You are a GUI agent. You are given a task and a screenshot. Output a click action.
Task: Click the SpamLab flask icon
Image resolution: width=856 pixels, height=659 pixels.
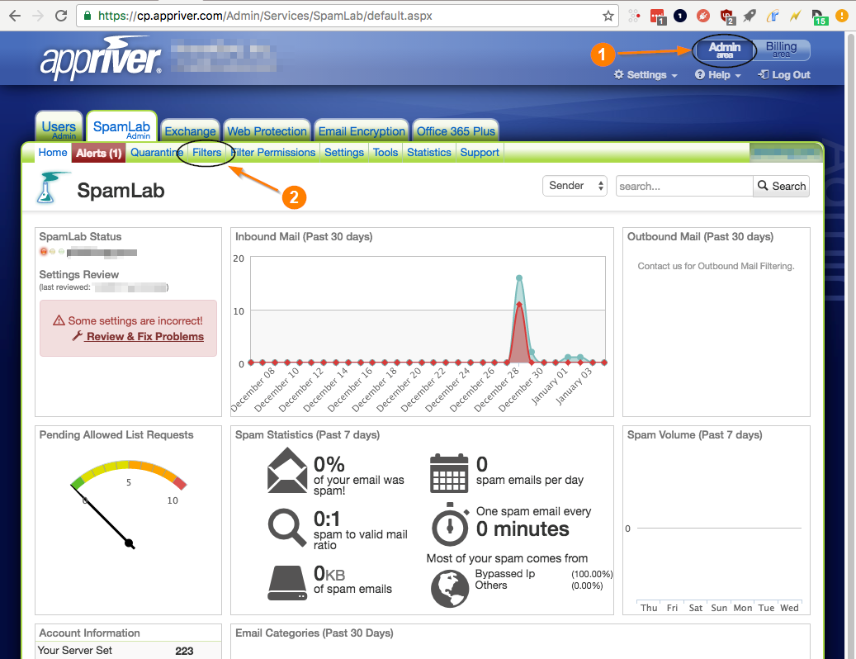click(x=51, y=187)
